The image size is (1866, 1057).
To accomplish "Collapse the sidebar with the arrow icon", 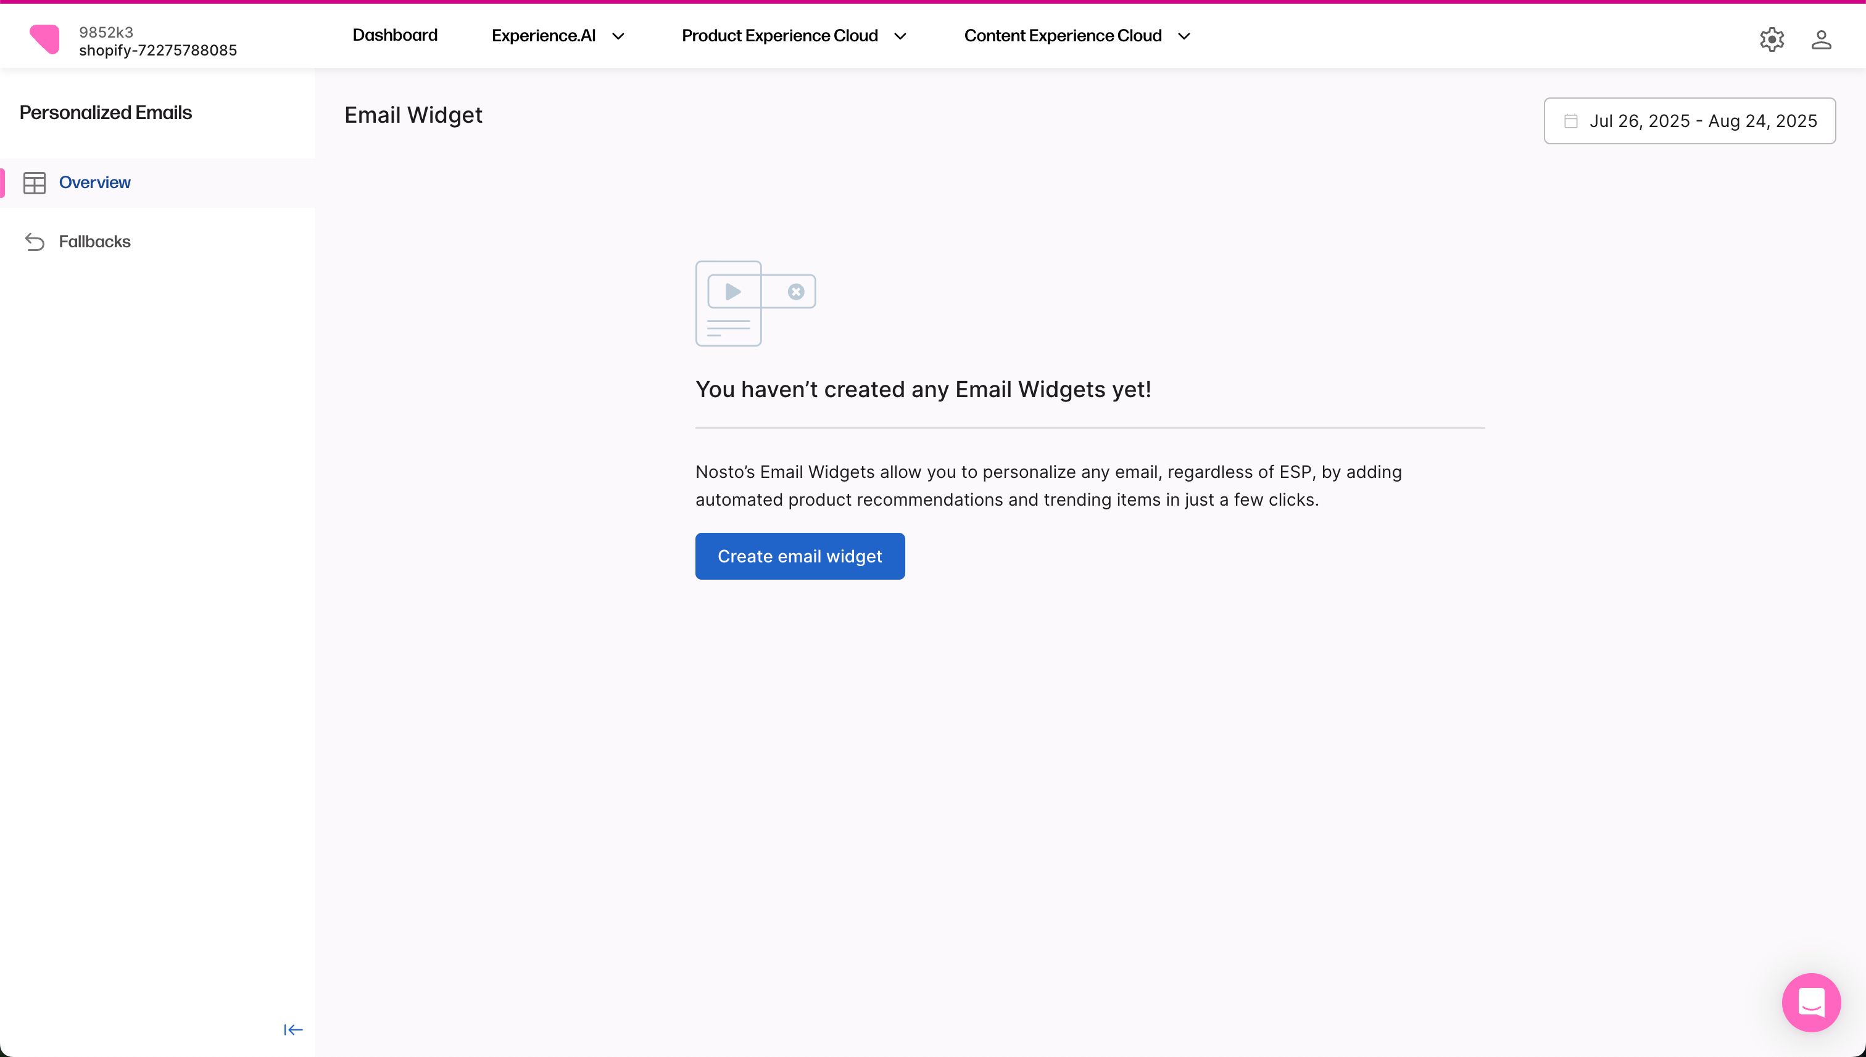I will (x=292, y=1029).
